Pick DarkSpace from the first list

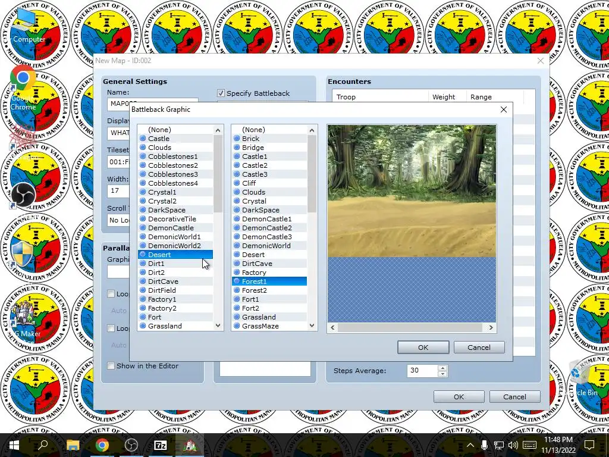pyautogui.click(x=175, y=210)
